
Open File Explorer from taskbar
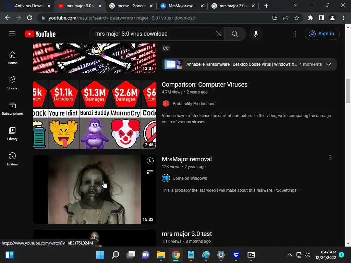click(x=160, y=255)
